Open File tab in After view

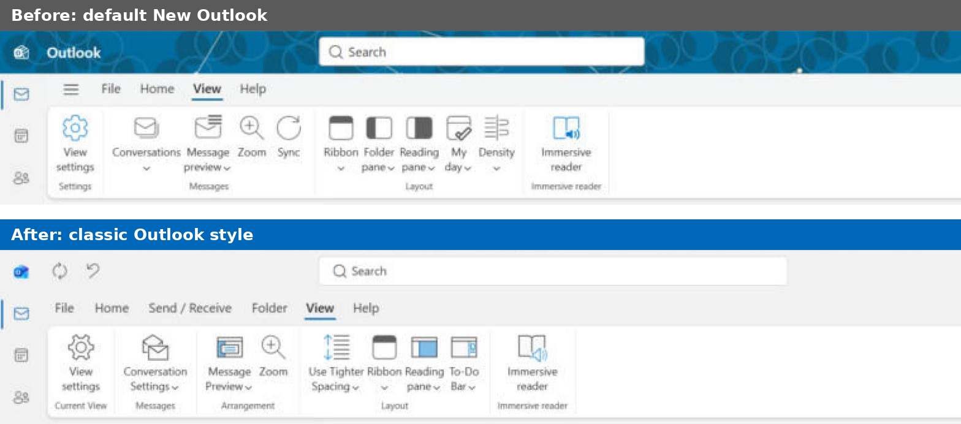point(64,308)
